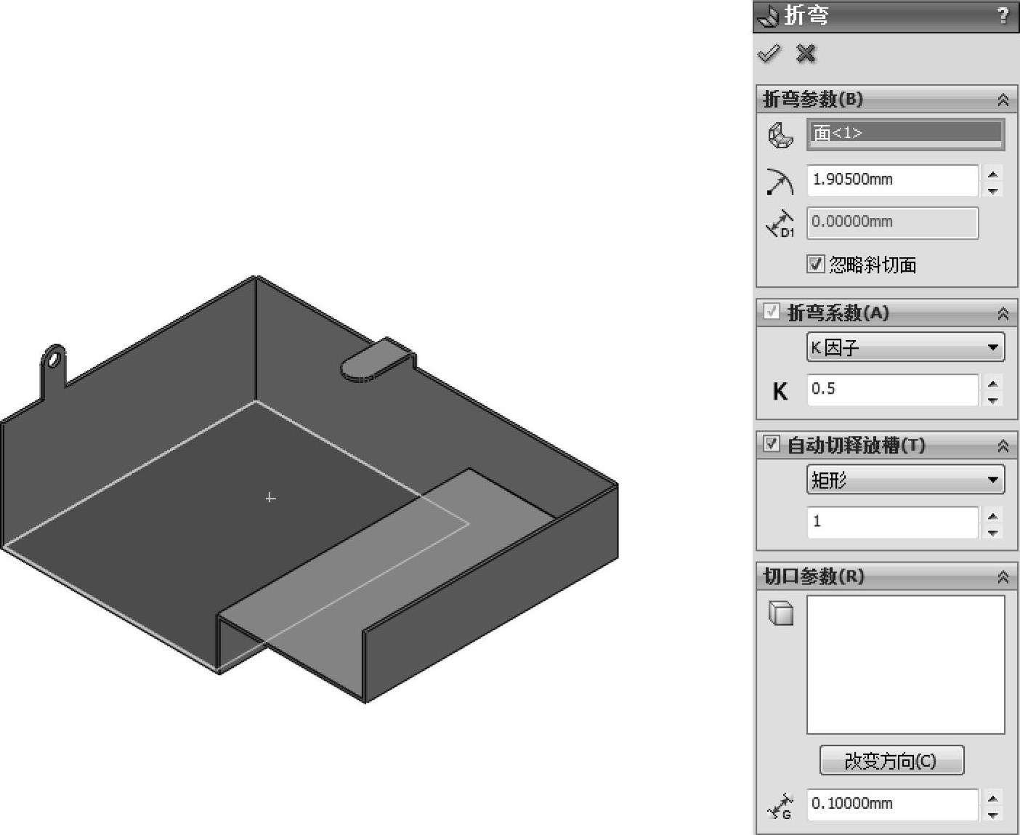The height and width of the screenshot is (835, 1020).
Task: Click the 1.90500mm bend radius field
Action: (893, 180)
